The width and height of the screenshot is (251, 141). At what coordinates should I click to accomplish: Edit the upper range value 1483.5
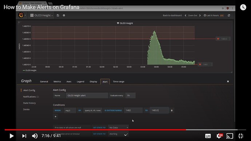click(x=159, y=110)
